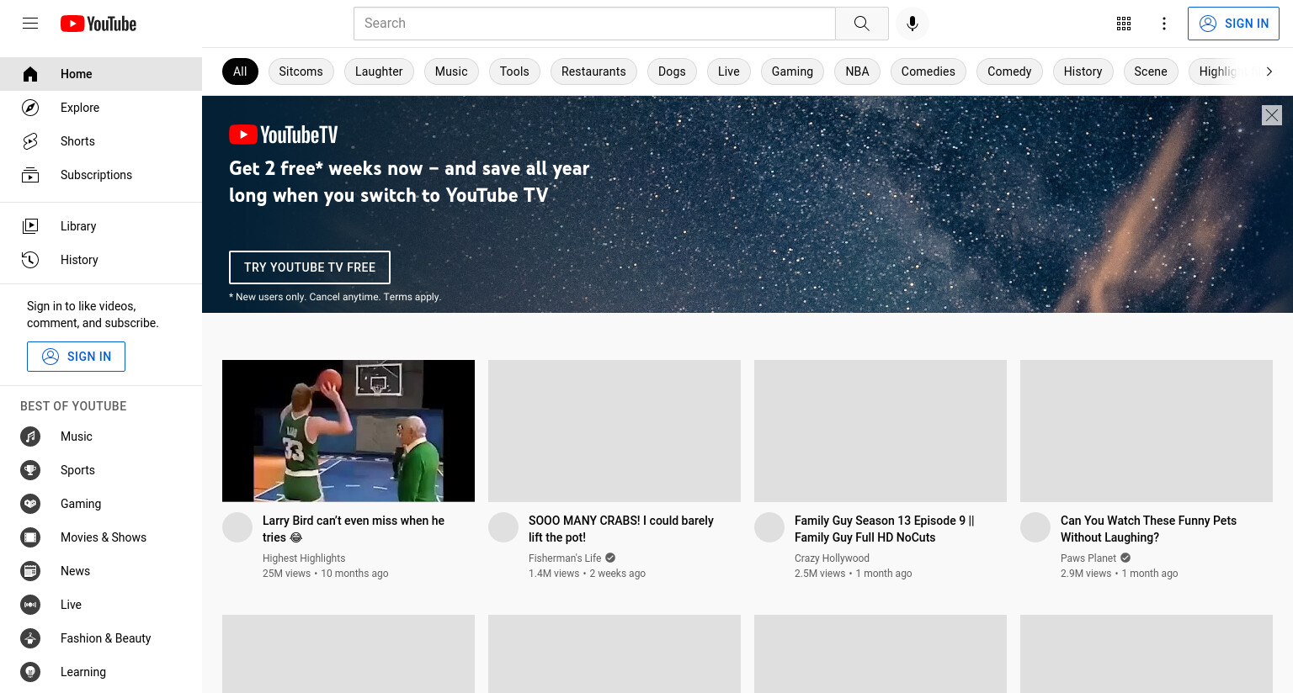The image size is (1293, 693).
Task: Show more category chips with arrow
Action: click(1269, 71)
